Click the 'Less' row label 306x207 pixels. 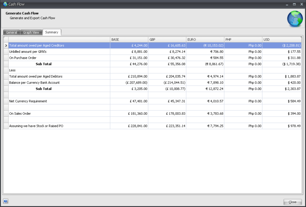click(x=12, y=70)
